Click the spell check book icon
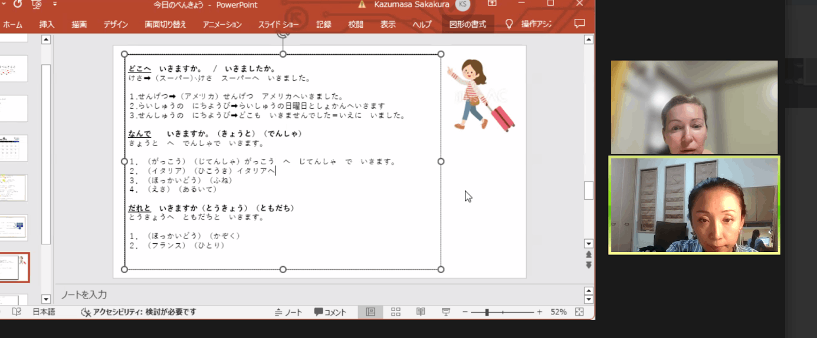 click(x=17, y=312)
